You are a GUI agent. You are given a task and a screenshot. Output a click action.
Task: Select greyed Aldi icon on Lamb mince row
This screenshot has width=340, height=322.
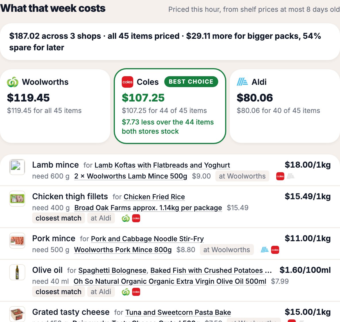pyautogui.click(x=291, y=176)
